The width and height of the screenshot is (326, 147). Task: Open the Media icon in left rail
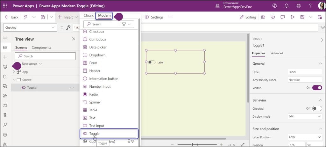tap(5, 86)
